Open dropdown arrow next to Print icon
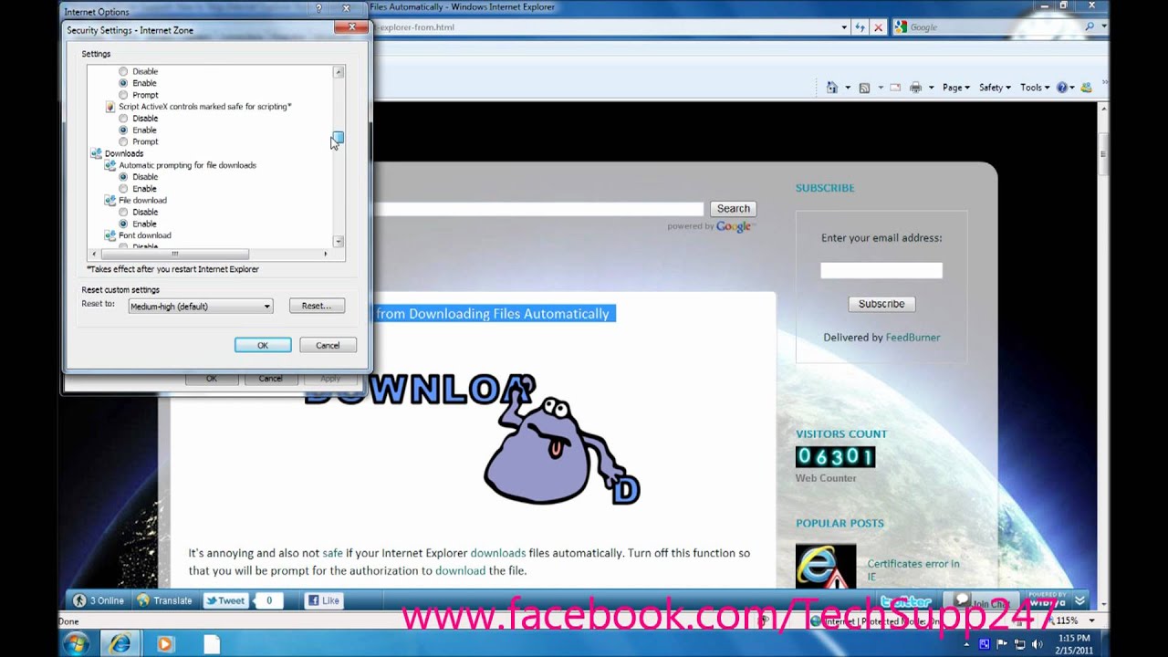 931,88
